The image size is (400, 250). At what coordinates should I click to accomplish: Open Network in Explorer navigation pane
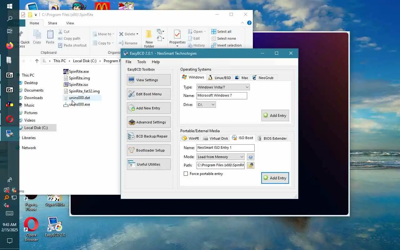[x=29, y=148]
